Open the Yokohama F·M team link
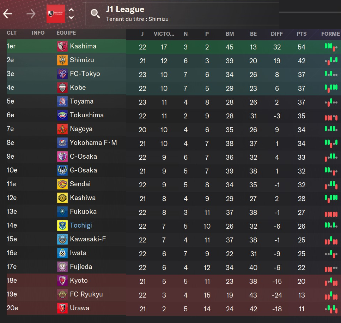The image size is (341, 323). point(93,143)
